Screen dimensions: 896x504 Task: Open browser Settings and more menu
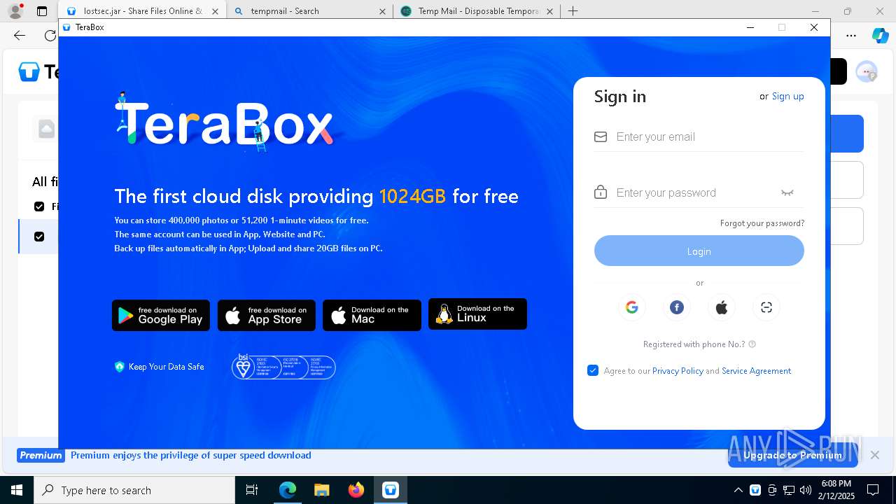pos(851,35)
